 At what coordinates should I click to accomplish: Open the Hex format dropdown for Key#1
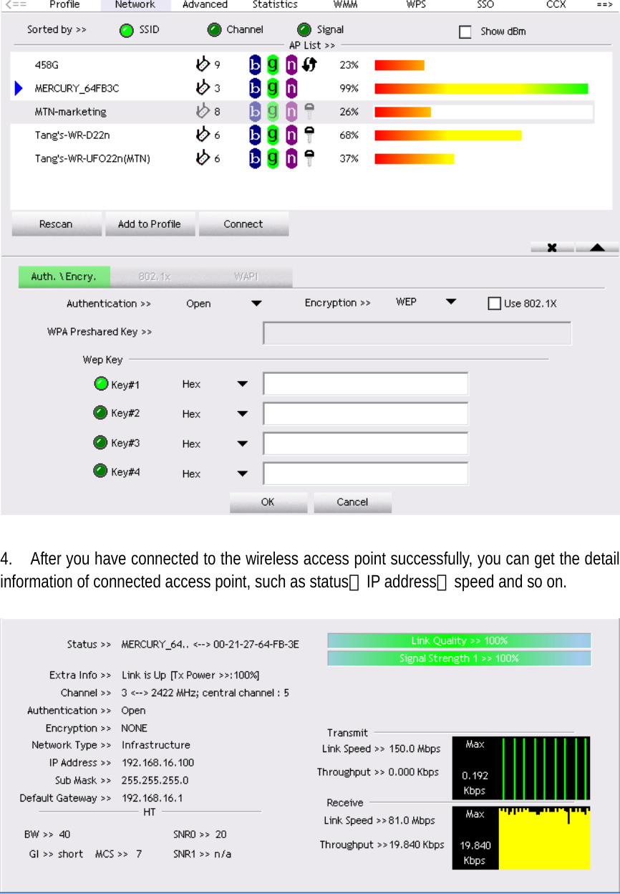click(x=243, y=384)
